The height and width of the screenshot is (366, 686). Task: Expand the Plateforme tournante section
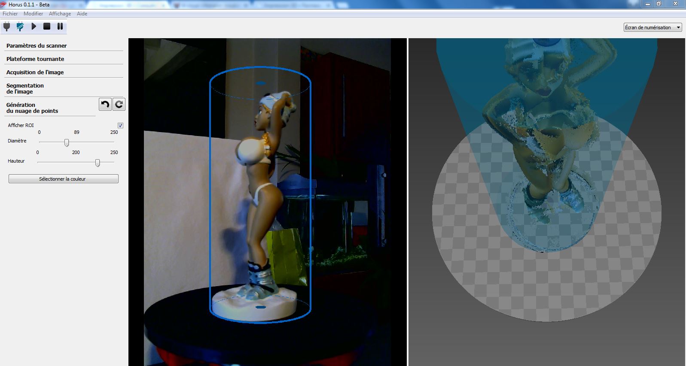pyautogui.click(x=35, y=59)
